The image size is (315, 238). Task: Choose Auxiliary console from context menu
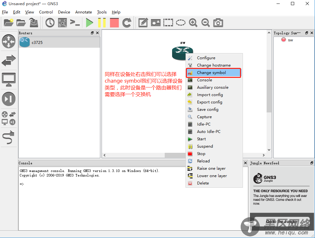[x=214, y=87]
